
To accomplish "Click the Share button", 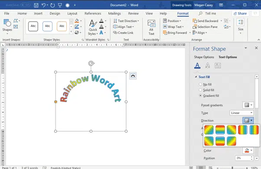I will (240, 13).
